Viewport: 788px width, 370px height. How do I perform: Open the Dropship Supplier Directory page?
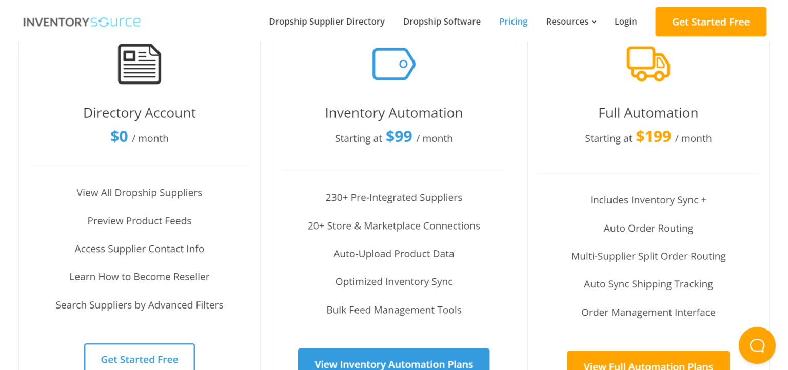327,22
